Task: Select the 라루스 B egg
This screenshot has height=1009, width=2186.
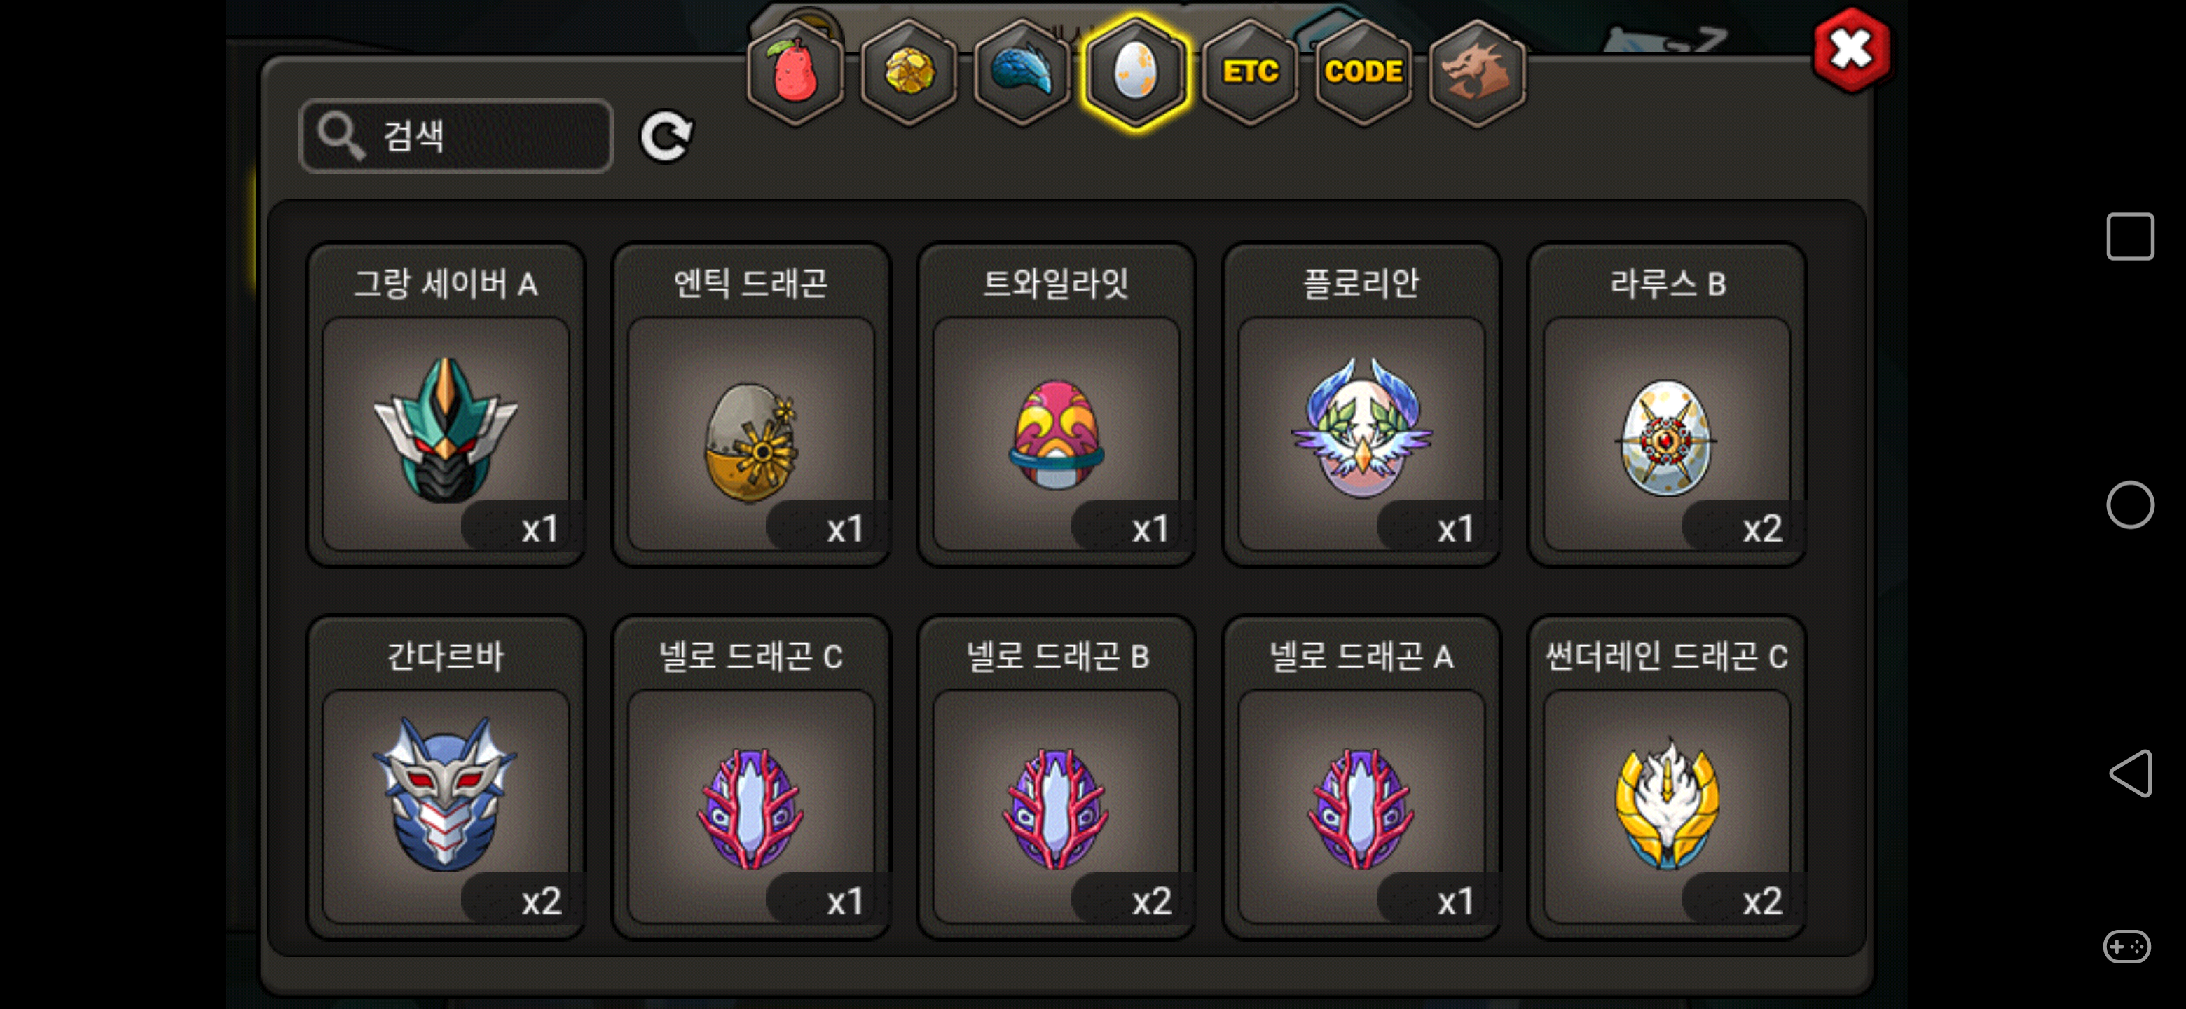Action: pos(1667,405)
